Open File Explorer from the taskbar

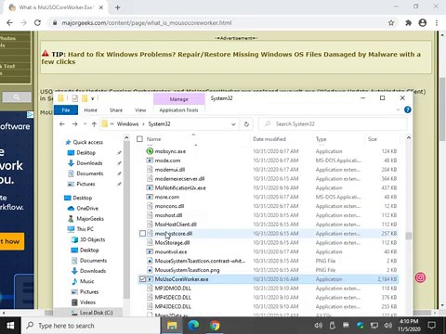(172, 326)
